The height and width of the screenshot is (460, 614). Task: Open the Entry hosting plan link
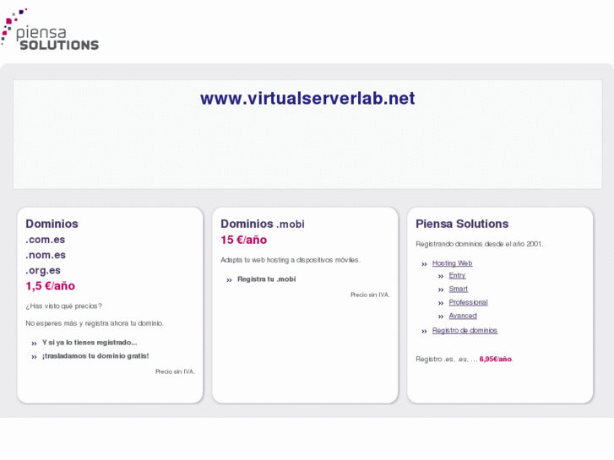pos(457,276)
